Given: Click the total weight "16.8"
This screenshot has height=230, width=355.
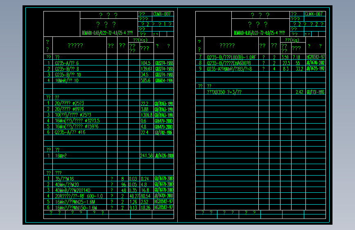Looking at the screenshot, I should (145, 190).
